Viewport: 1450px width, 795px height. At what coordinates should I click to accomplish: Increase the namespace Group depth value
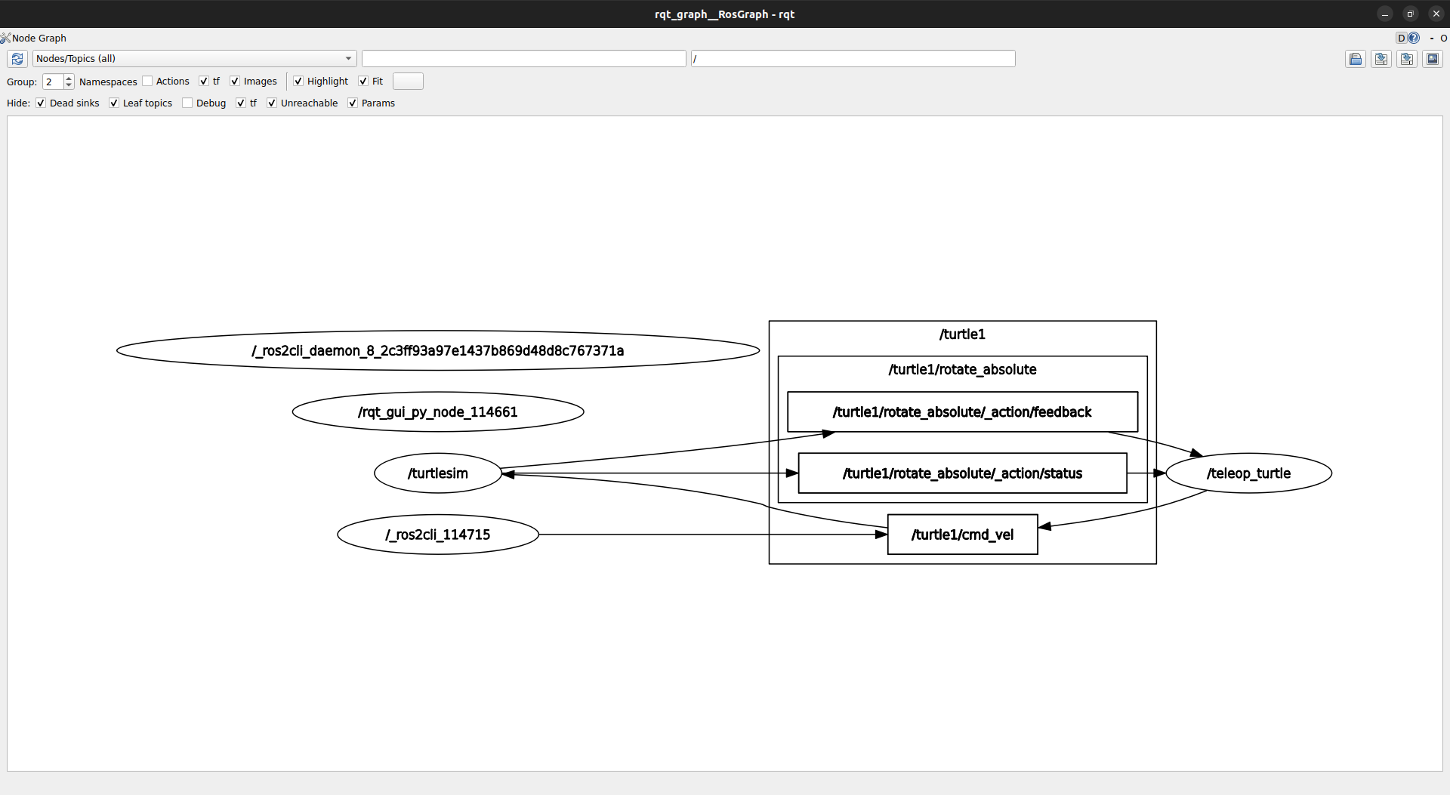tap(69, 78)
